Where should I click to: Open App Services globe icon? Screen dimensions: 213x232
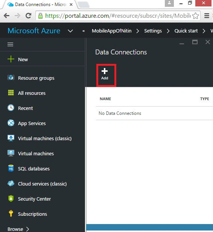[11, 123]
